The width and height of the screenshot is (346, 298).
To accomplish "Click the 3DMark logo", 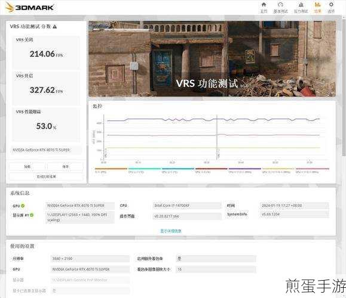I will 29,7.
